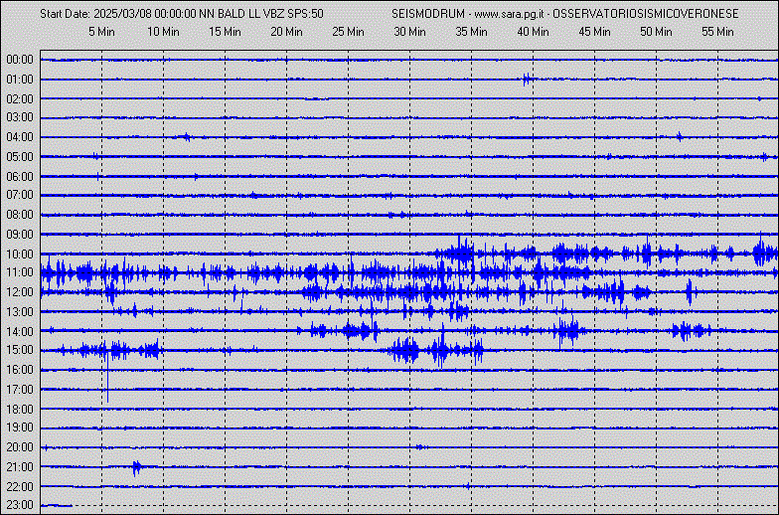
Task: Click the 22:00 hour row label
Action: [x=20, y=486]
